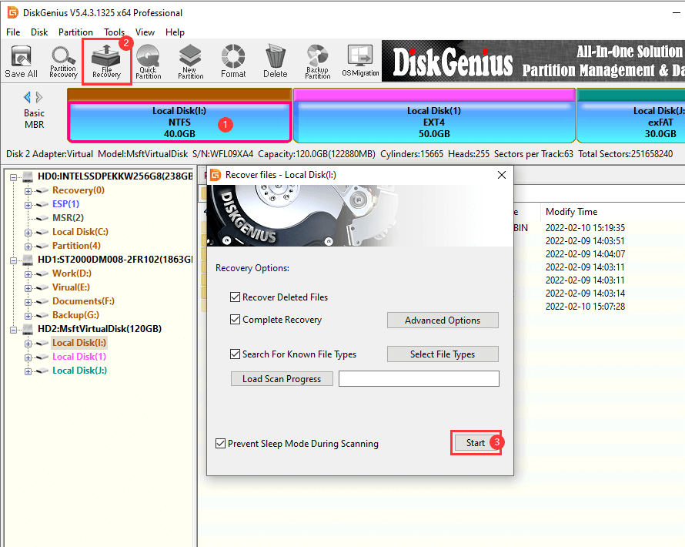The height and width of the screenshot is (547, 685).
Task: Expand the Recovery(0) tree node
Action: click(x=28, y=190)
